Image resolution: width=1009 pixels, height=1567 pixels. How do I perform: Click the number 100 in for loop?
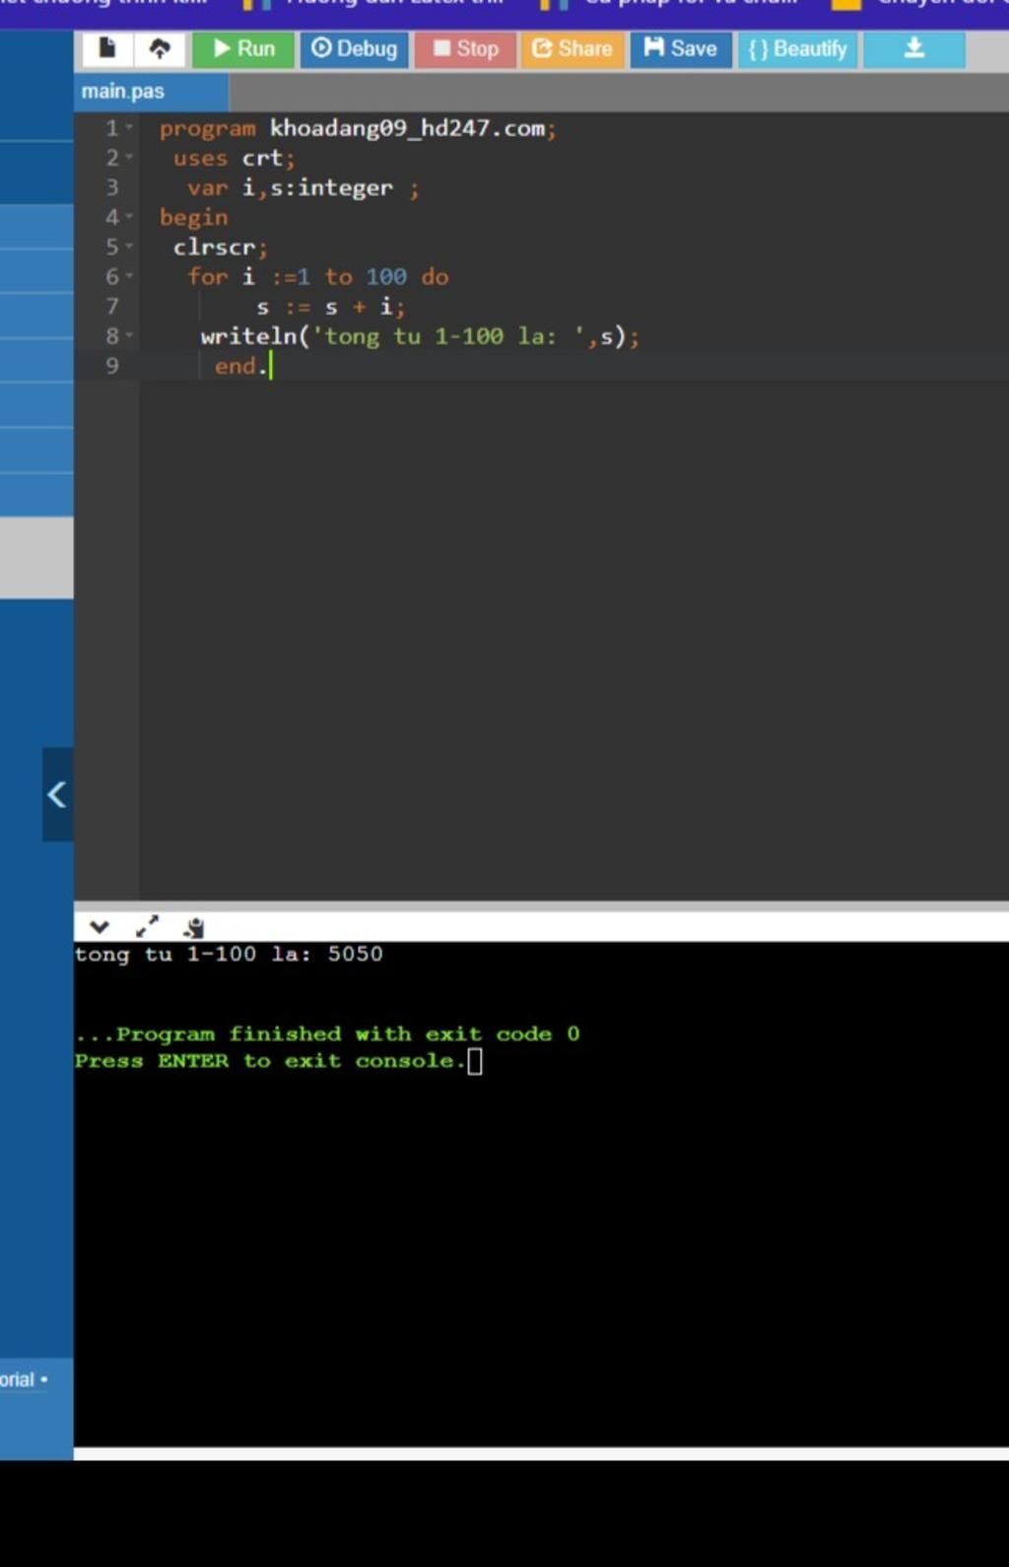tap(386, 277)
